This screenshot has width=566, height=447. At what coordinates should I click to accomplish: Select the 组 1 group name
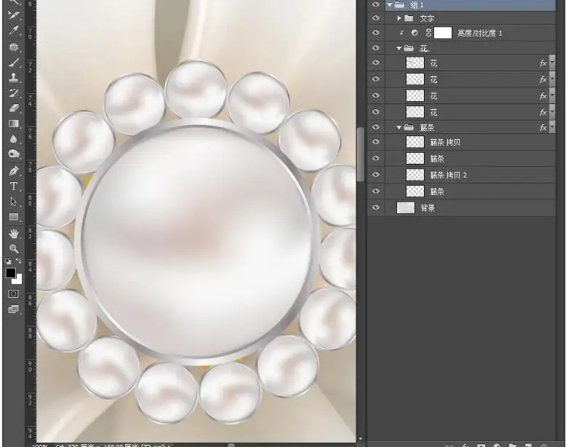tap(417, 5)
